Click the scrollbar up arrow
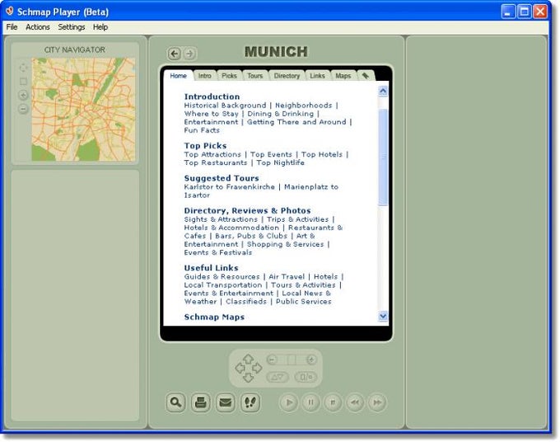 (x=383, y=92)
